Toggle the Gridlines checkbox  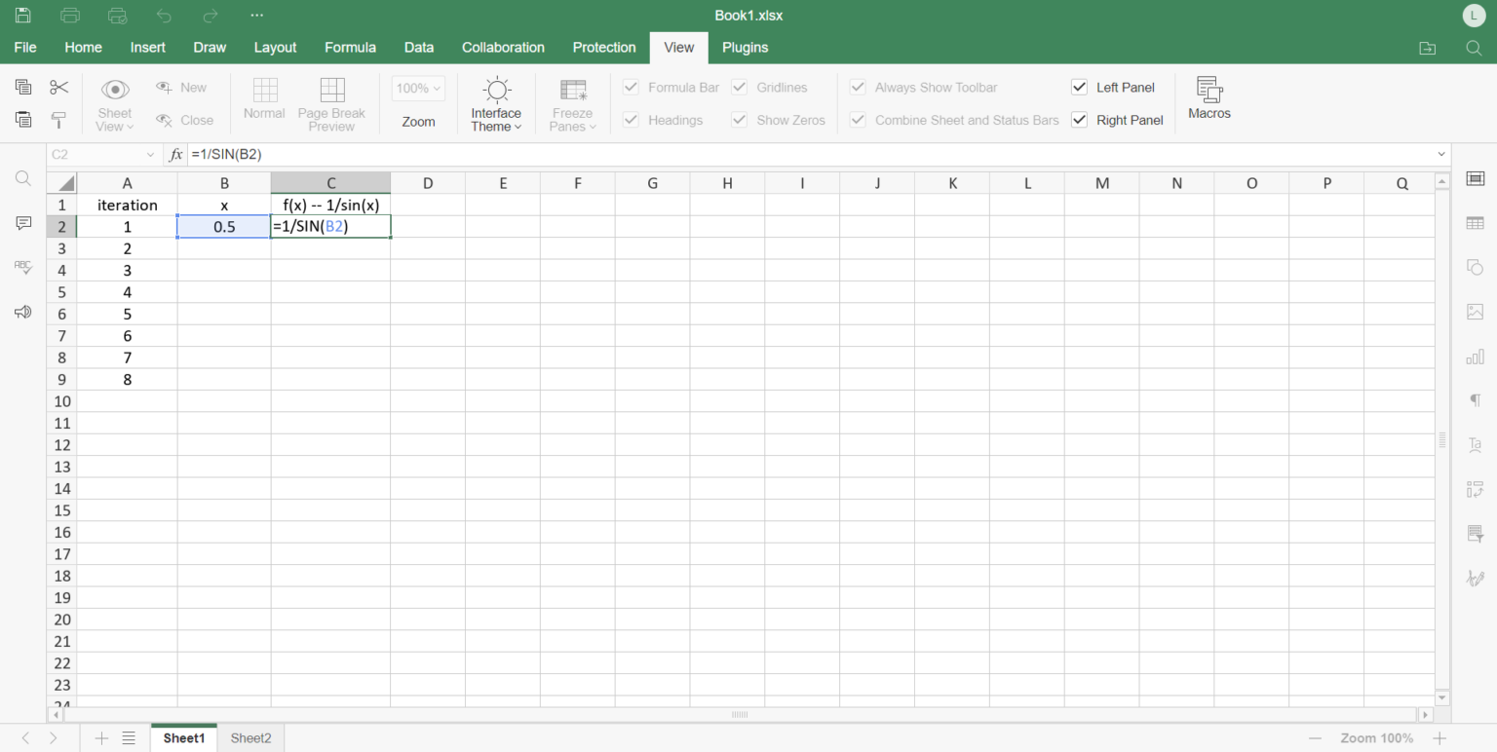(x=739, y=88)
